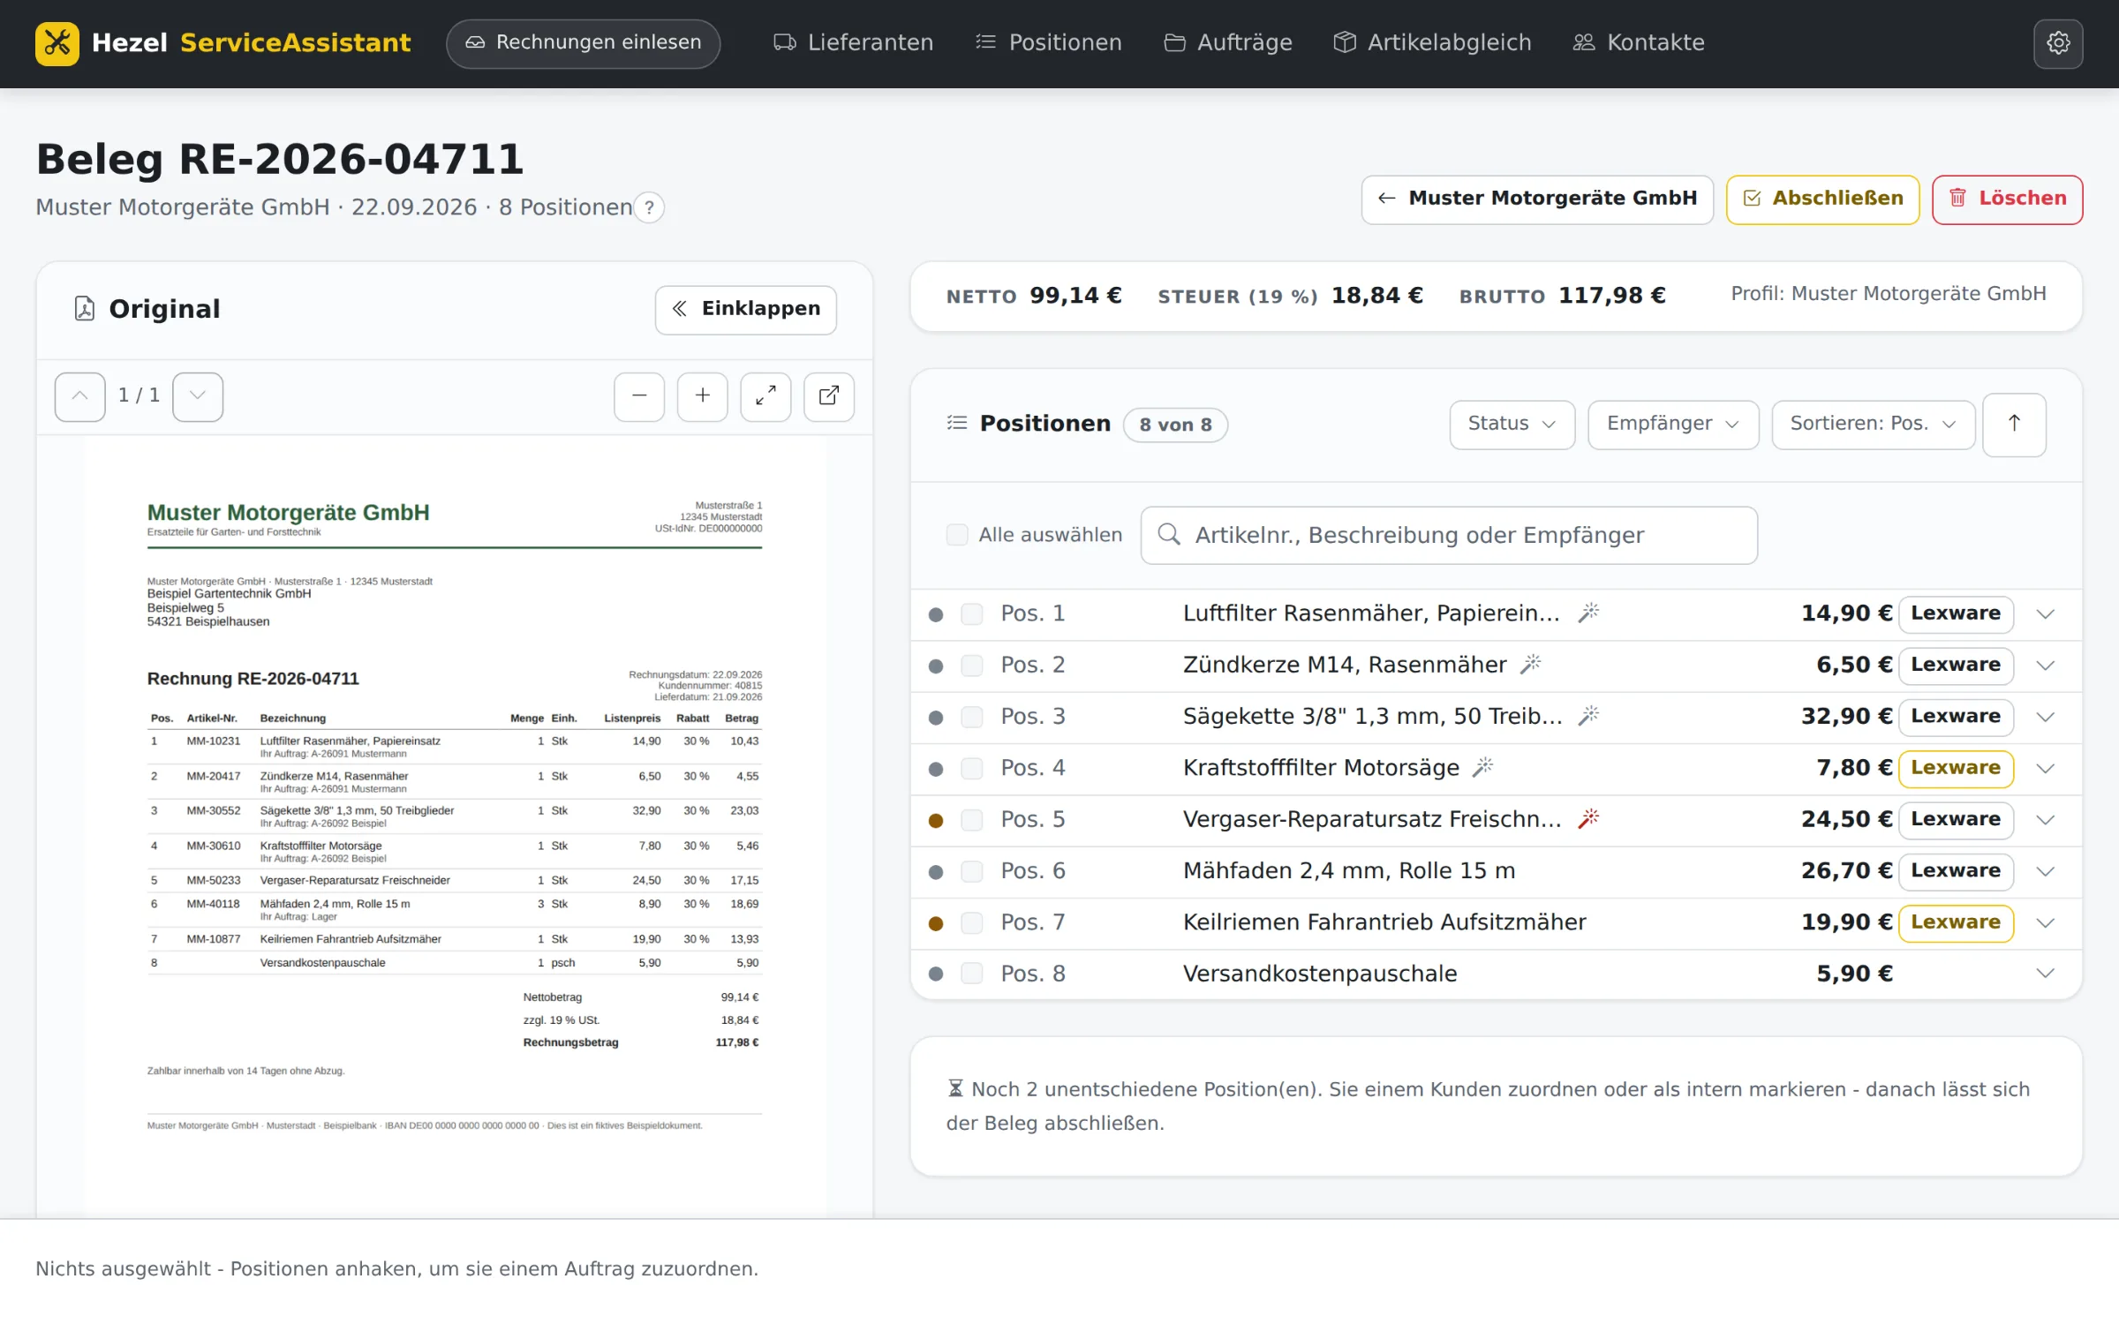Expand the Pos. 6 Mähfaden row chevron

(2046, 871)
